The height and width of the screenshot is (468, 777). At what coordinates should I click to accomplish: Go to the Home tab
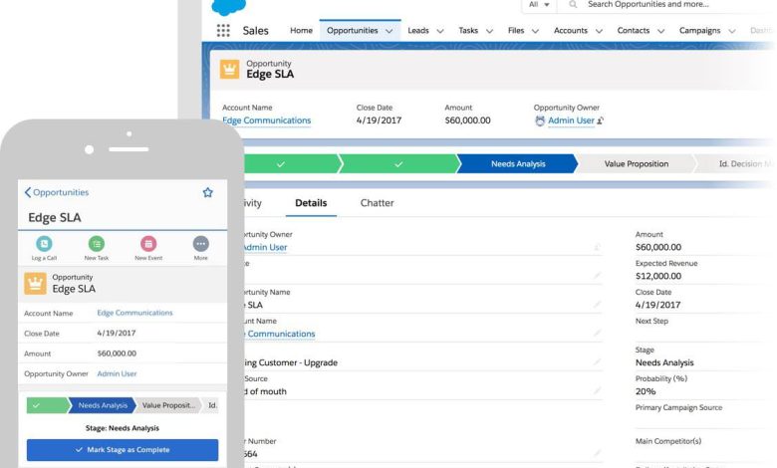[301, 31]
